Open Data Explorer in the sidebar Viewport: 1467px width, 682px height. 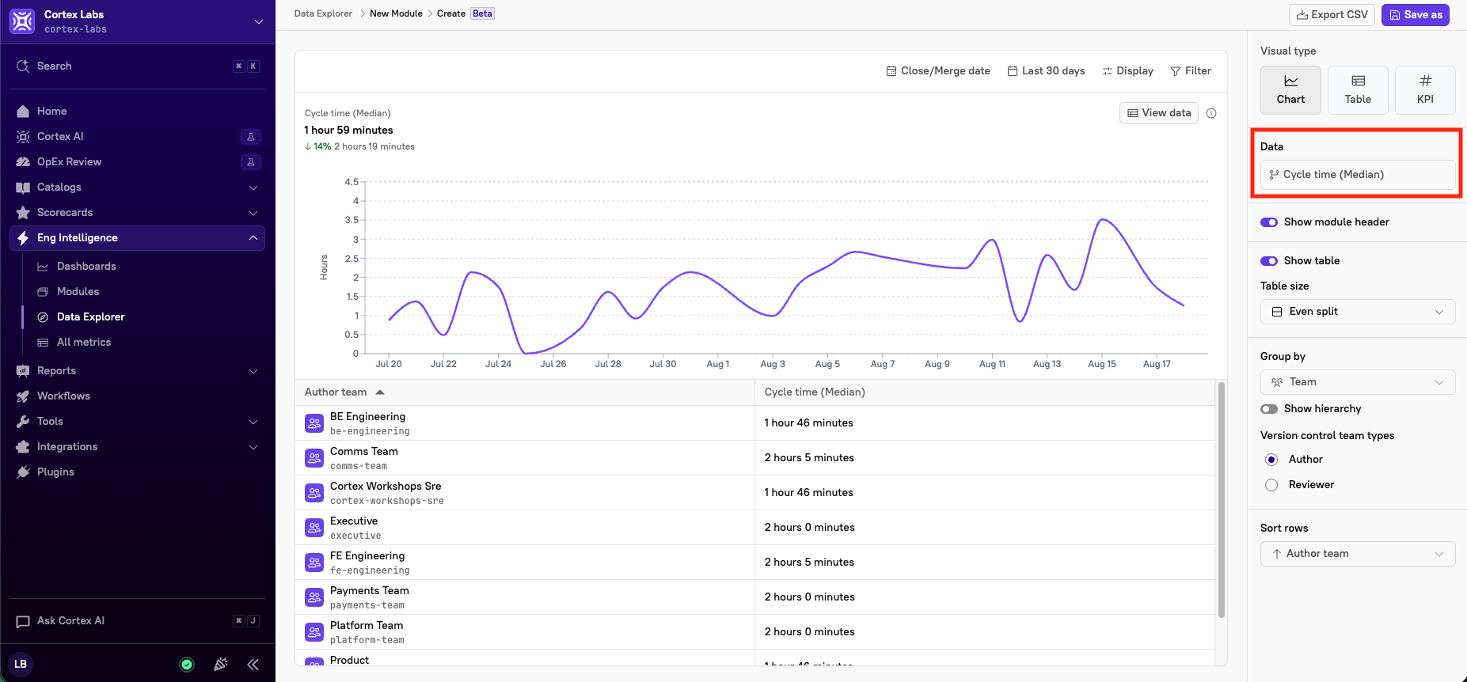(90, 317)
